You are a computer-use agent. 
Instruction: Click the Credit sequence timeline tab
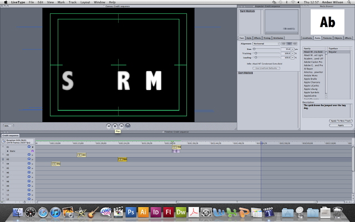pyautogui.click(x=11, y=135)
